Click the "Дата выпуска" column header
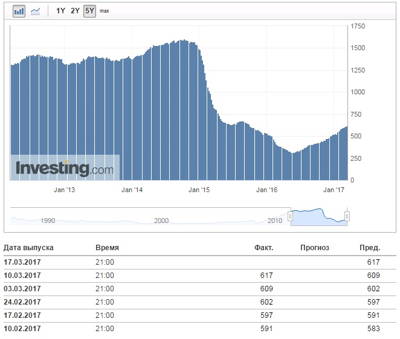The height and width of the screenshot is (339, 400). coord(28,248)
